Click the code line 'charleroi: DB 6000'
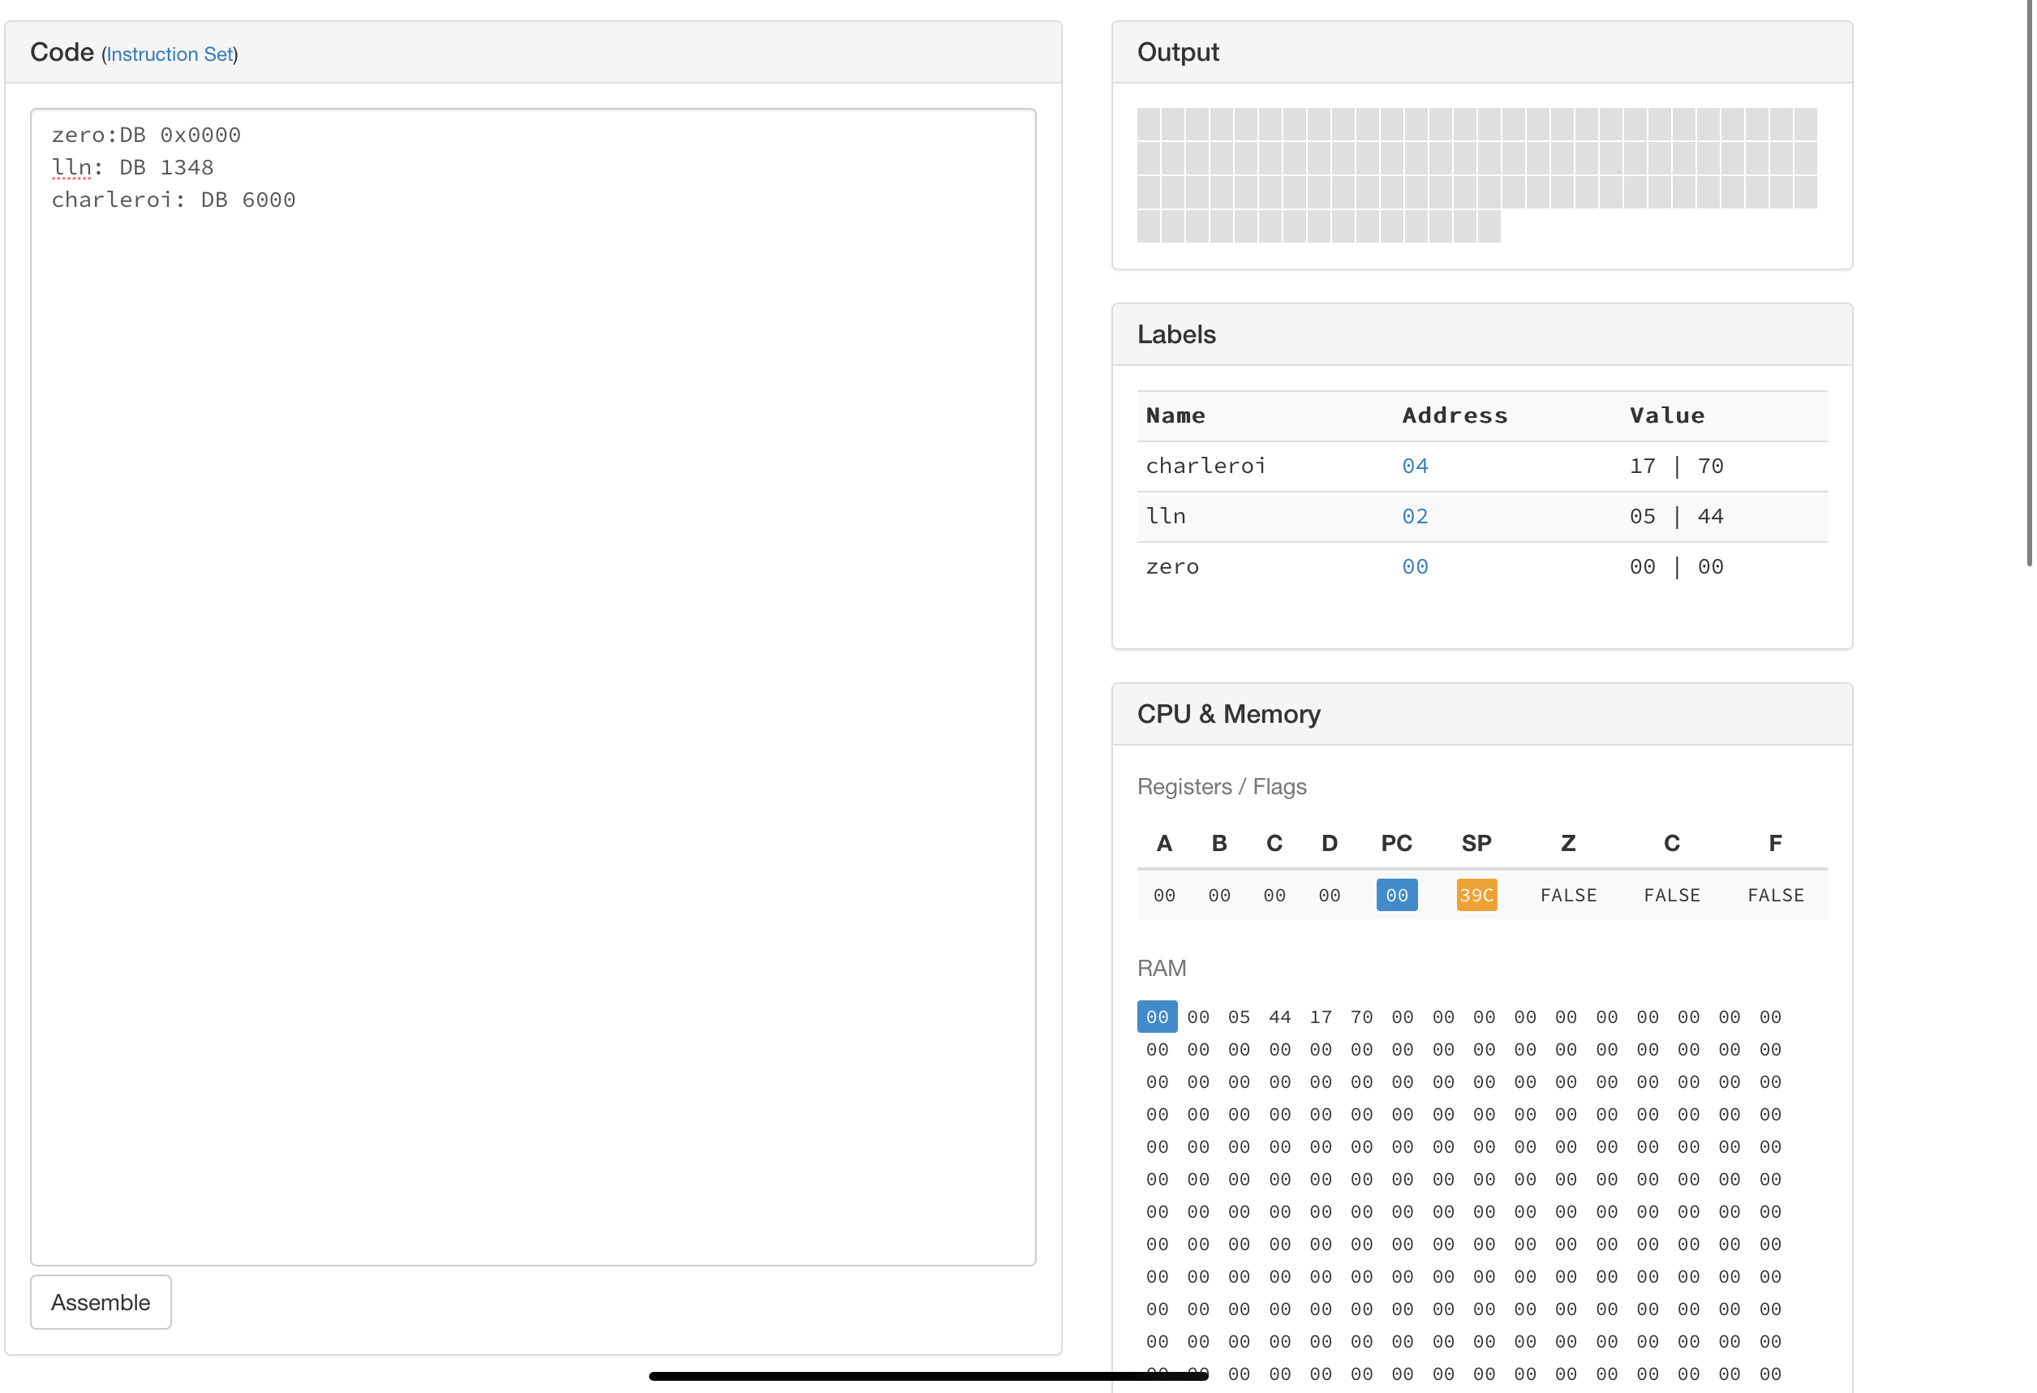 point(174,200)
